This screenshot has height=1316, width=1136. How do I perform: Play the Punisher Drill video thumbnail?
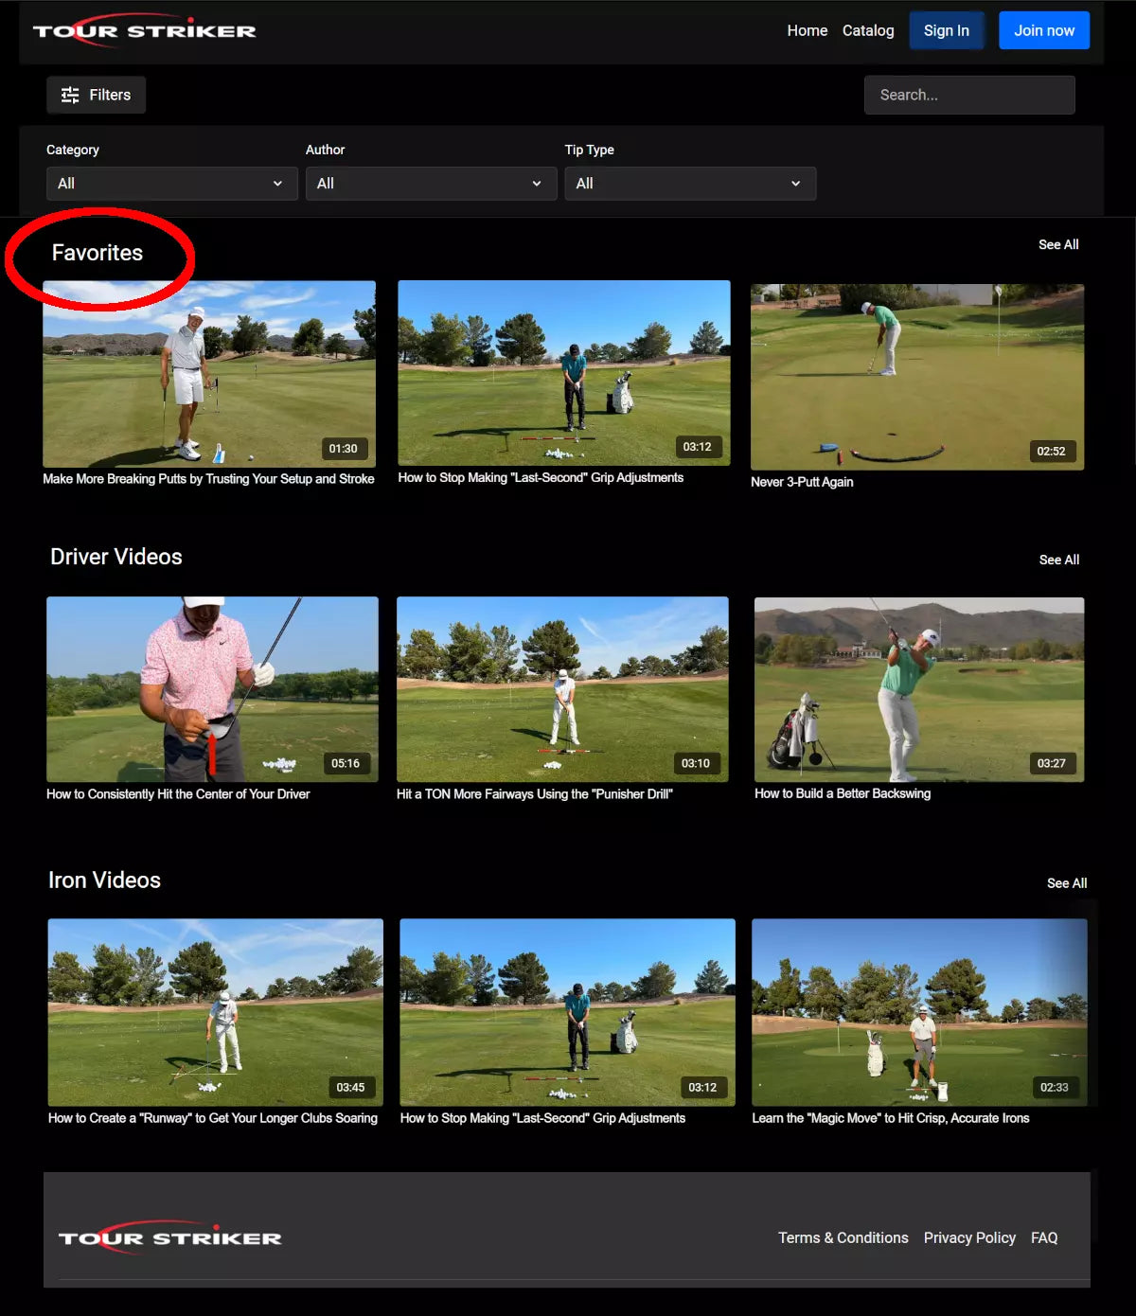coord(562,688)
